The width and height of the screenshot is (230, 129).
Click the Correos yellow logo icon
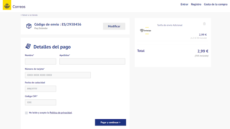[7, 5]
